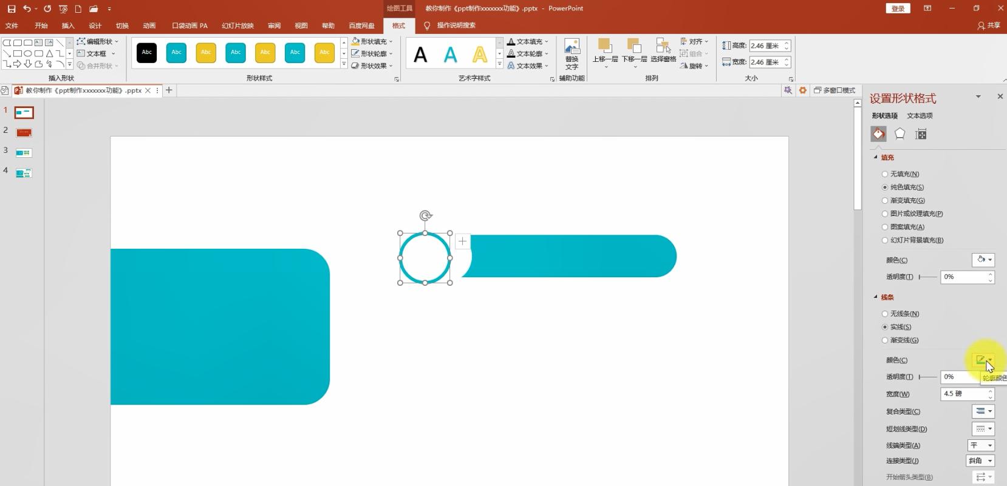The width and height of the screenshot is (1007, 486).
Task: Open the line 颜色 outline color picker
Action: 983,360
